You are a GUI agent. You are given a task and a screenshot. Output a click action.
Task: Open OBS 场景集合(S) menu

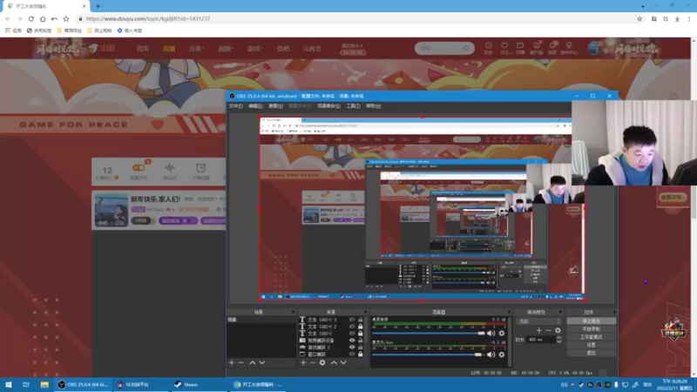pos(329,106)
